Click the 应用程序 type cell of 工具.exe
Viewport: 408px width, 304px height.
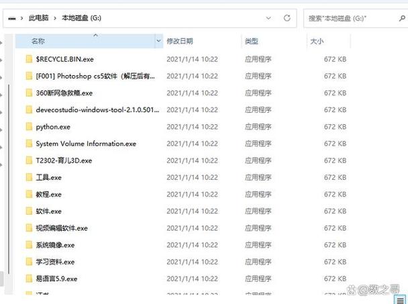pos(258,178)
